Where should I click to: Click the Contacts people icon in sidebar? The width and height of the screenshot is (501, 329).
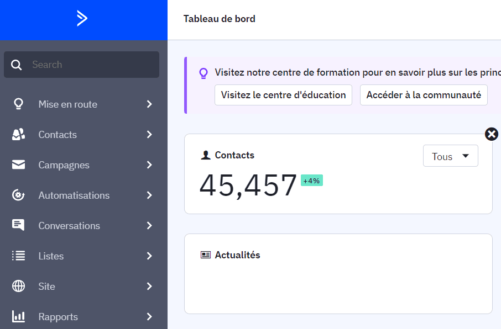(18, 134)
